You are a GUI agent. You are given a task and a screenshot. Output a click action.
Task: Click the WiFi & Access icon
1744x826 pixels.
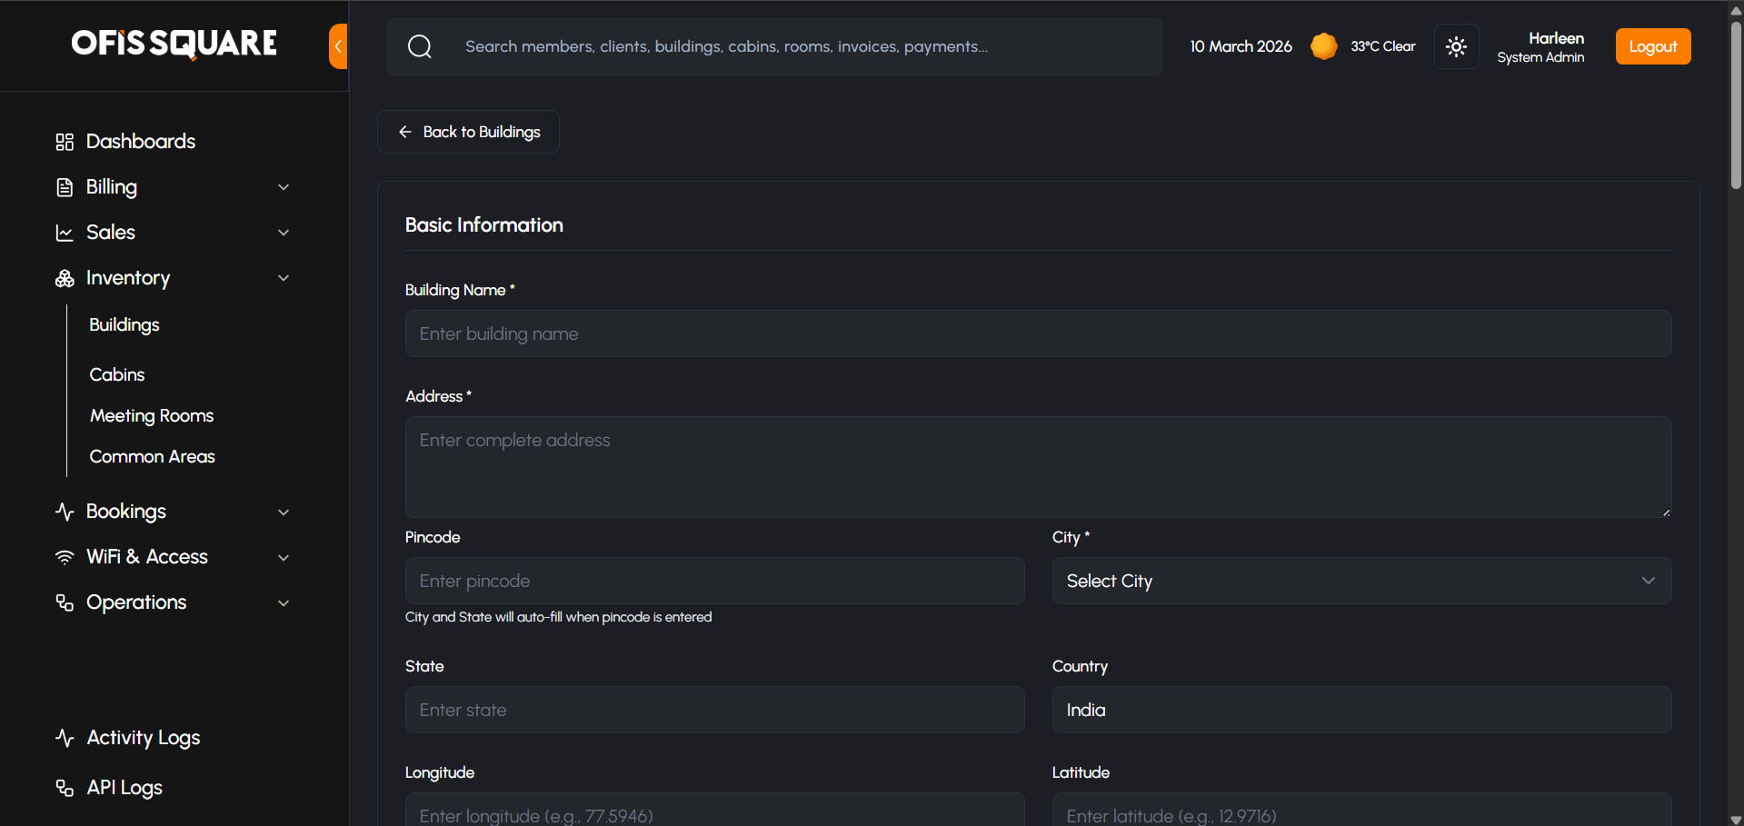pyautogui.click(x=65, y=557)
